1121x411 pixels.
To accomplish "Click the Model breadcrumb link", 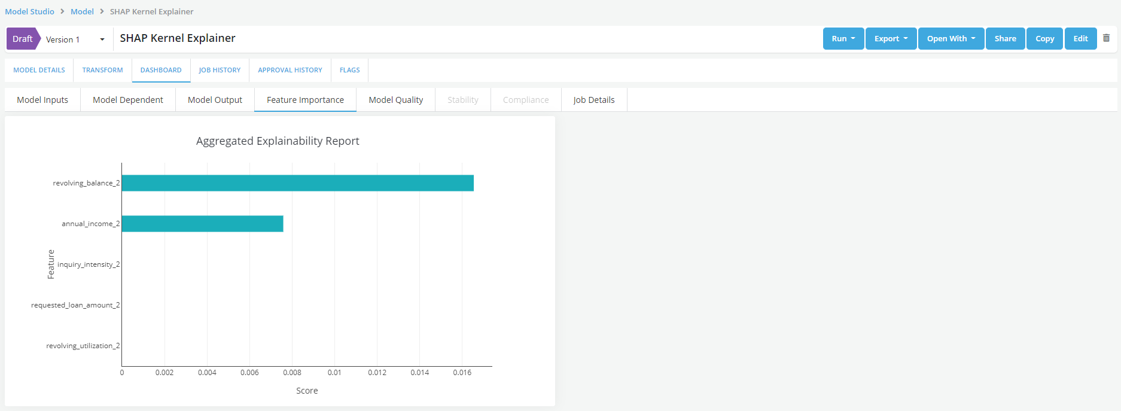I will click(82, 11).
